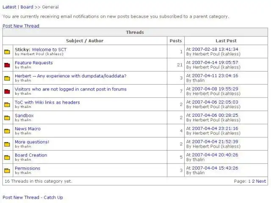Click the folder icon beside the dumpdata/loaddata thread
This screenshot has width=271, height=203.
[x=7, y=78]
